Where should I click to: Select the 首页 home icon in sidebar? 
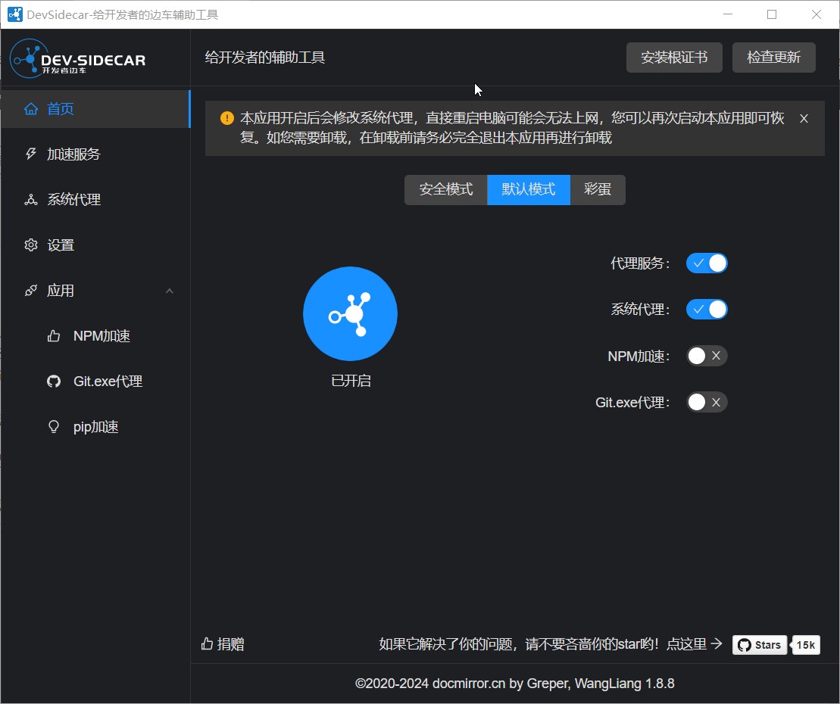tap(30, 108)
